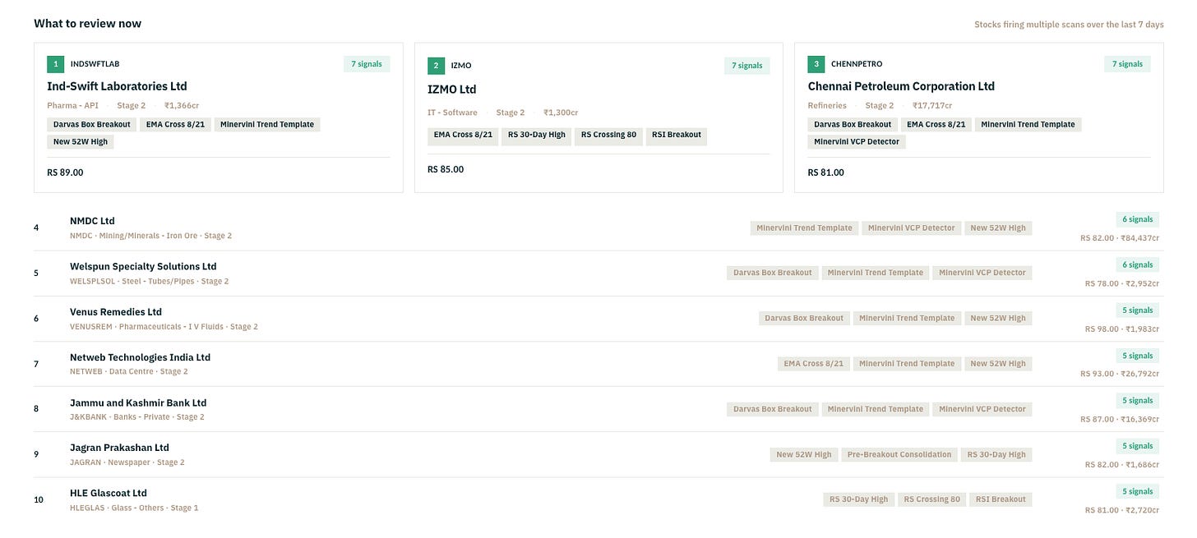Image resolution: width=1197 pixels, height=538 pixels.
Task: Click RS 93.00 · ₹26,792cr value in Netweb row
Action: (1120, 374)
